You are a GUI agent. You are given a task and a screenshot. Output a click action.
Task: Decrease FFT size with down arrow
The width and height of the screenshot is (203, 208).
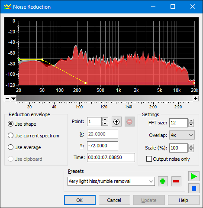[191, 125]
